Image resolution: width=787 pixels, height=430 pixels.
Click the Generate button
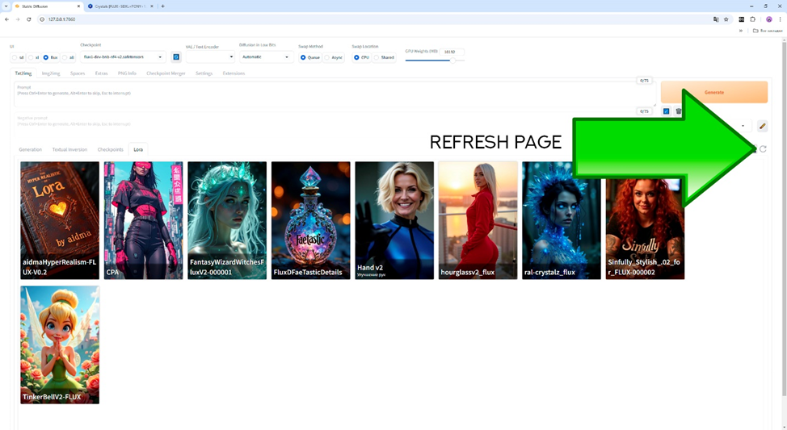tap(713, 92)
